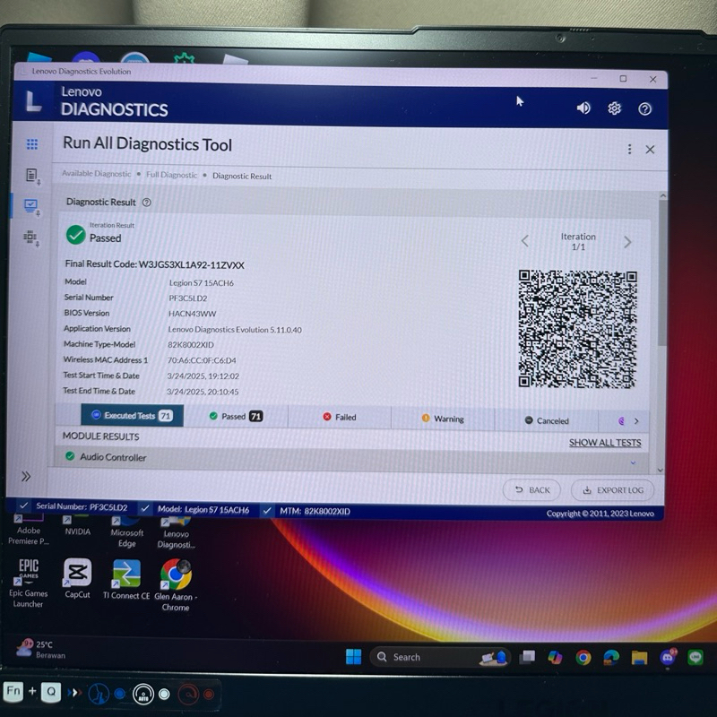Go to next iteration arrow
This screenshot has height=717, width=717.
(x=627, y=242)
